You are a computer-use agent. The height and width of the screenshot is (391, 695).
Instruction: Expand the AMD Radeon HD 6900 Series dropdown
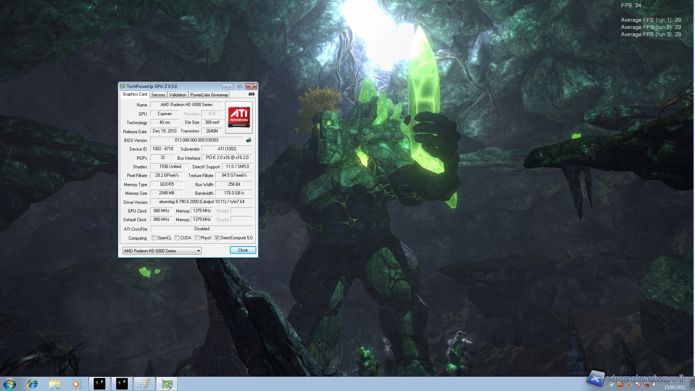tap(198, 251)
